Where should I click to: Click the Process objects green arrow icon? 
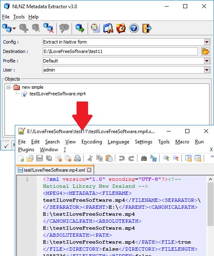pyautogui.click(x=80, y=28)
